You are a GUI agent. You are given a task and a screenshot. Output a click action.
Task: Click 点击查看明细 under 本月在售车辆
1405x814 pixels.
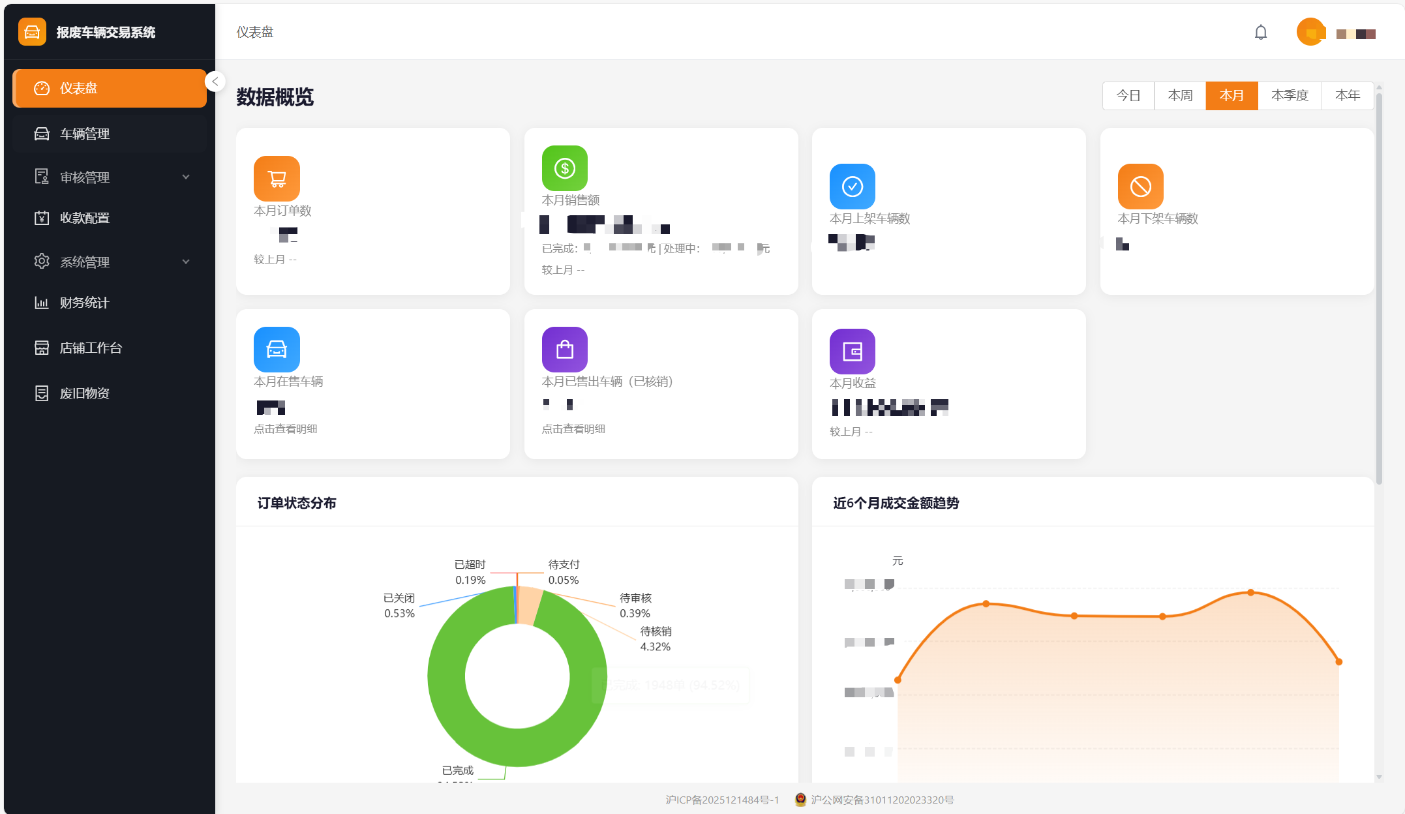click(x=286, y=429)
